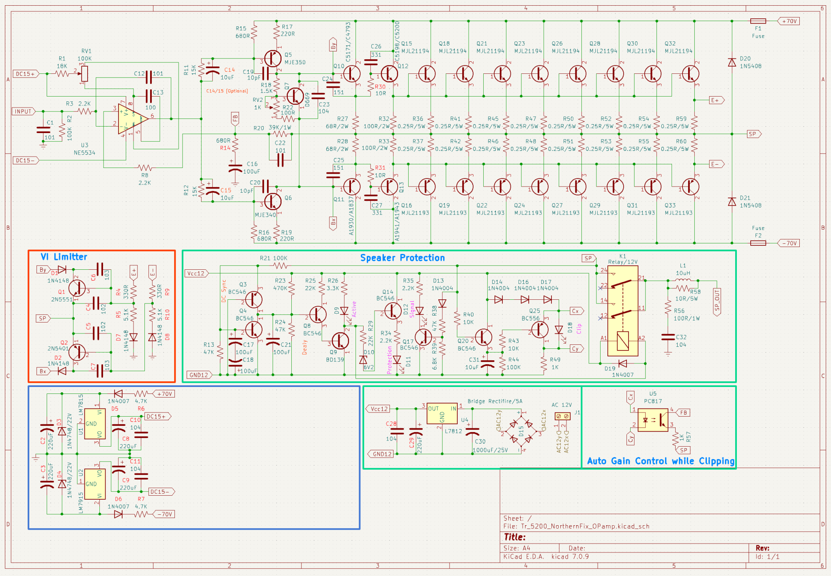Select the F1 fuse symbol
831x576 pixels.
pos(758,21)
